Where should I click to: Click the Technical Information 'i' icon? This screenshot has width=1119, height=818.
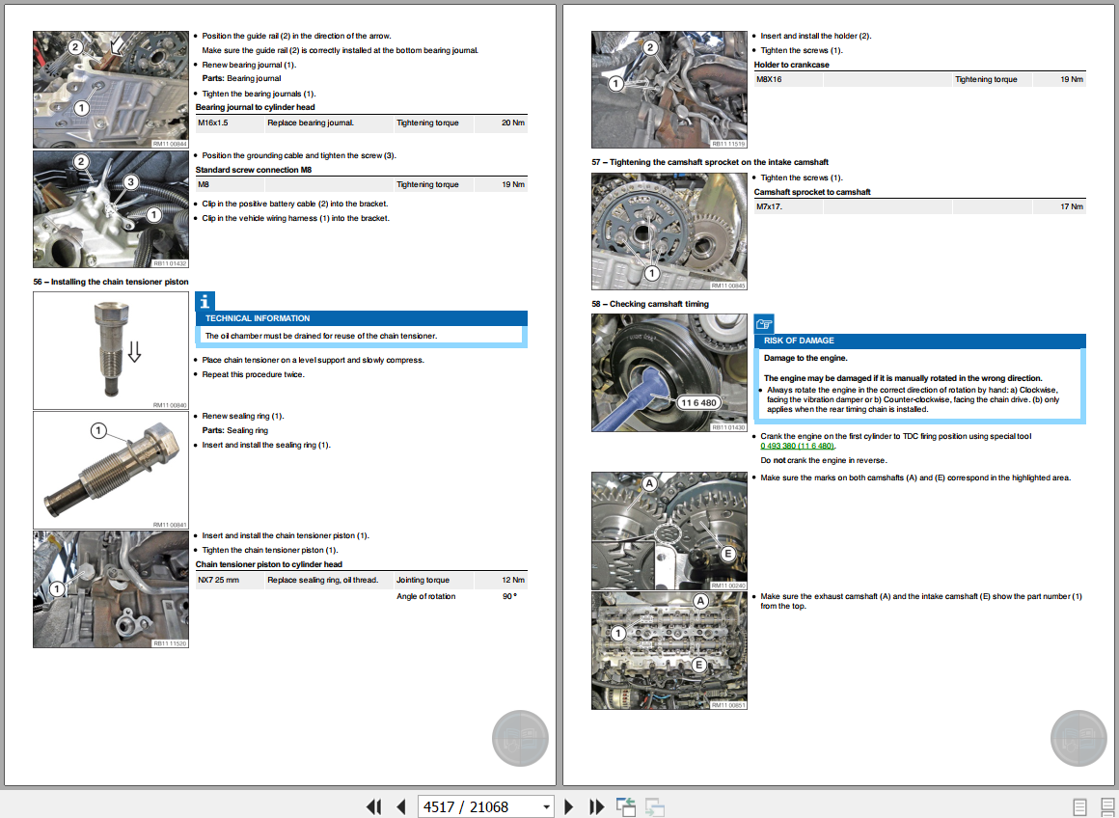[205, 301]
